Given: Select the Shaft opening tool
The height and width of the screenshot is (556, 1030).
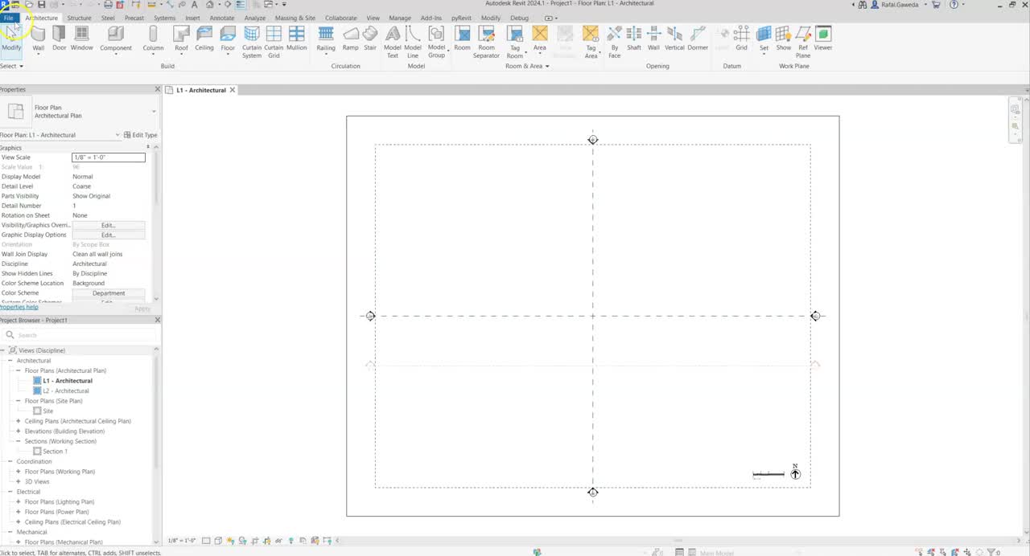Looking at the screenshot, I should (634, 39).
